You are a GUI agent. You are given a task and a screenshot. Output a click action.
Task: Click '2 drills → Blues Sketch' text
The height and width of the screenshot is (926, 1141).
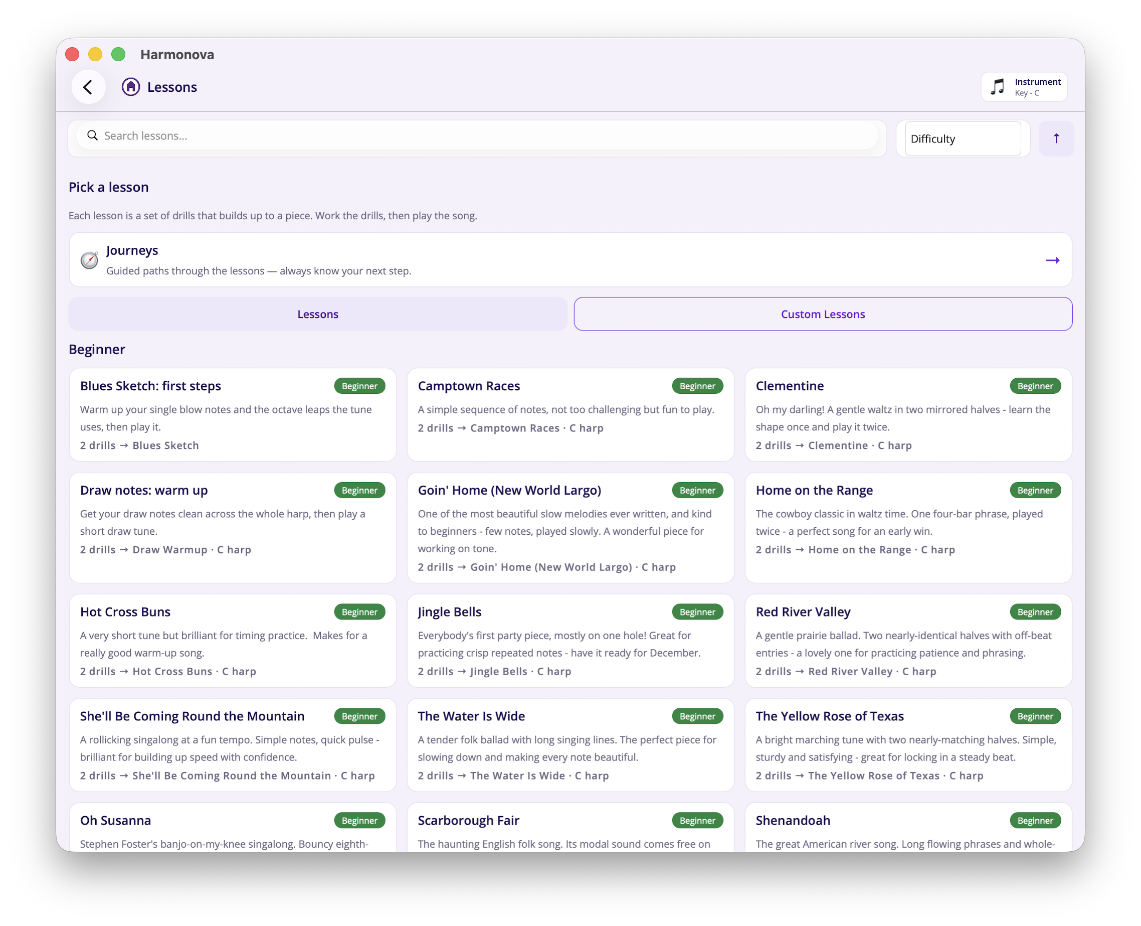tap(139, 445)
